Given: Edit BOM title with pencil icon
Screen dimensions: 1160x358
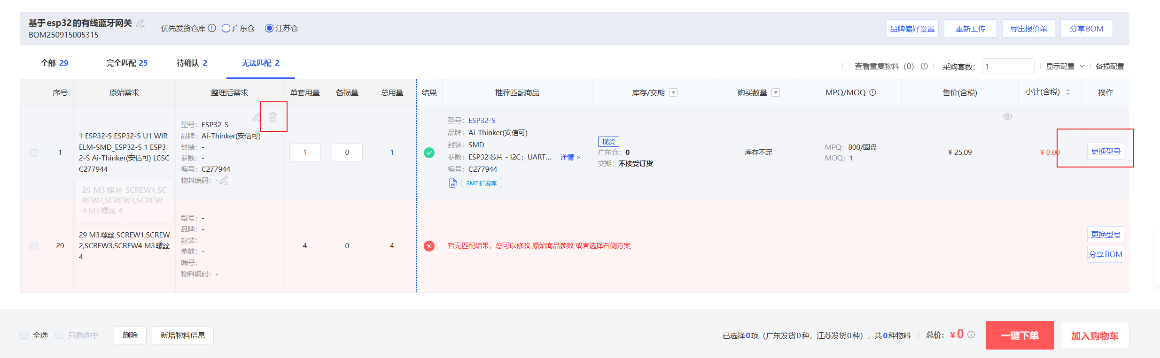Looking at the screenshot, I should (x=140, y=23).
